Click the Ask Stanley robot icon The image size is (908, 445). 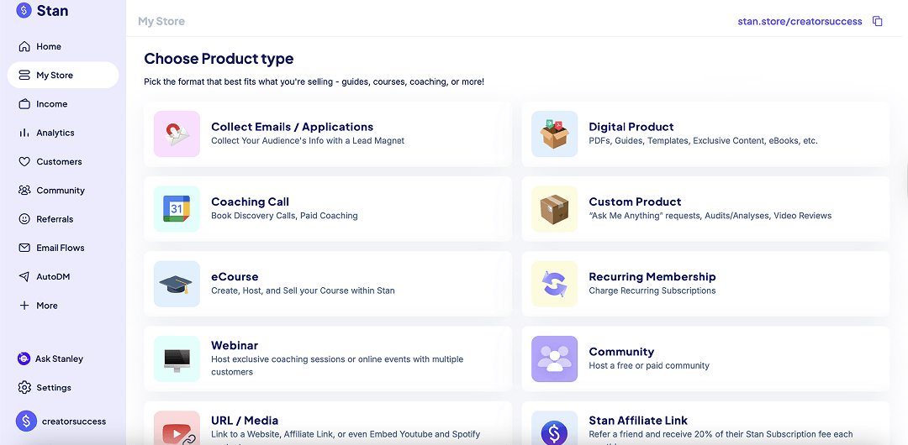click(24, 359)
